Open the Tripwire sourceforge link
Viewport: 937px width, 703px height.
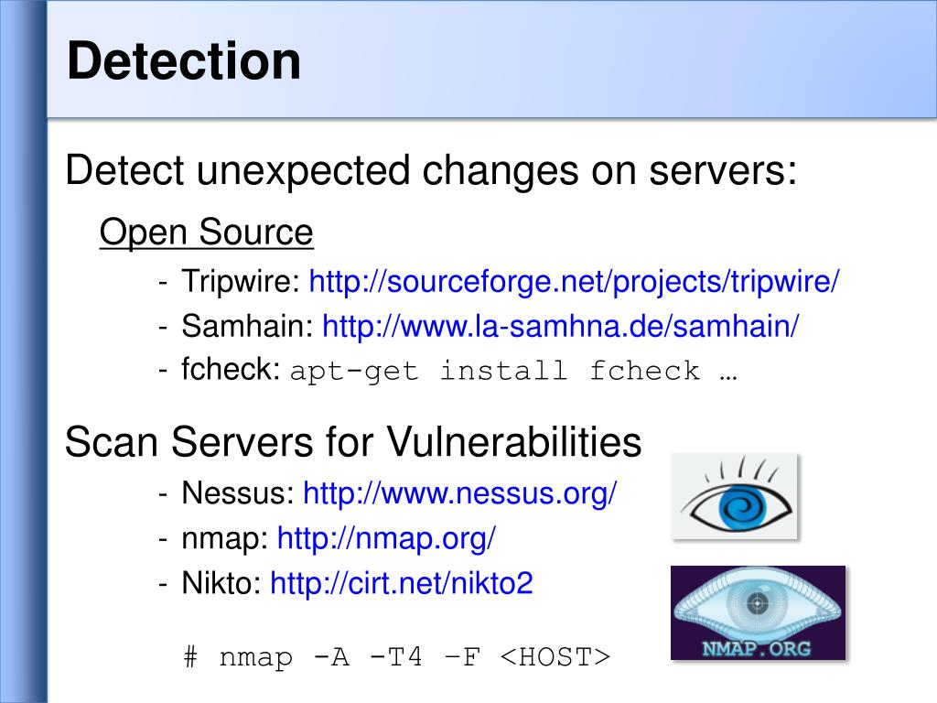pyautogui.click(x=574, y=281)
